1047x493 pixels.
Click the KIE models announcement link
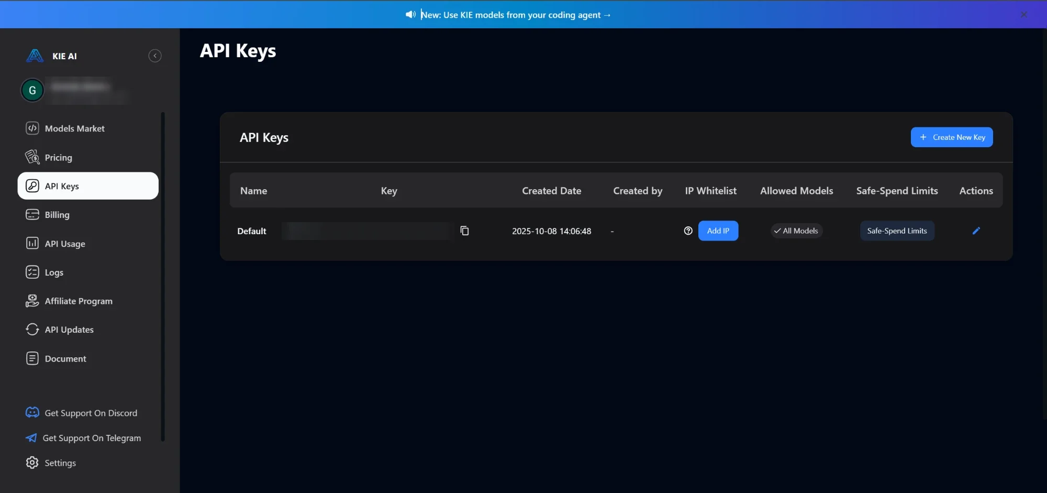(x=516, y=15)
